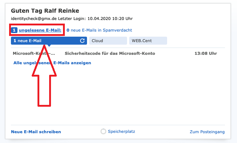Click the blue unread count badge showing 1
This screenshot has height=143, width=237.
[x=14, y=30]
